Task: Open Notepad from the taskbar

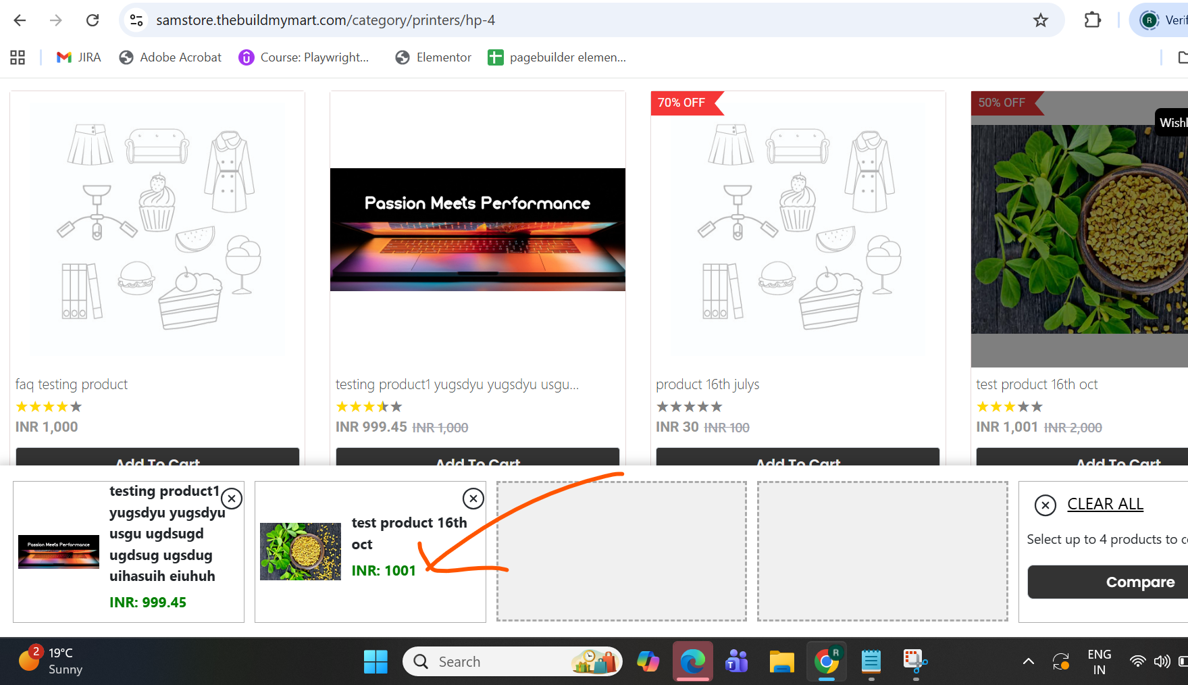Action: [871, 662]
